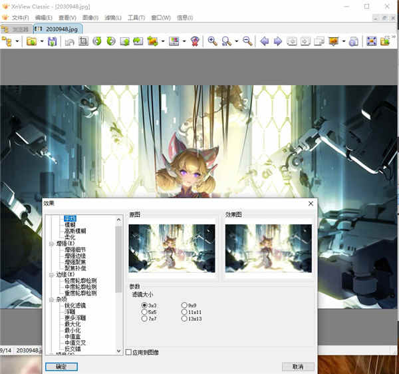
Task: Select the 3x3 filter size
Action: point(144,305)
